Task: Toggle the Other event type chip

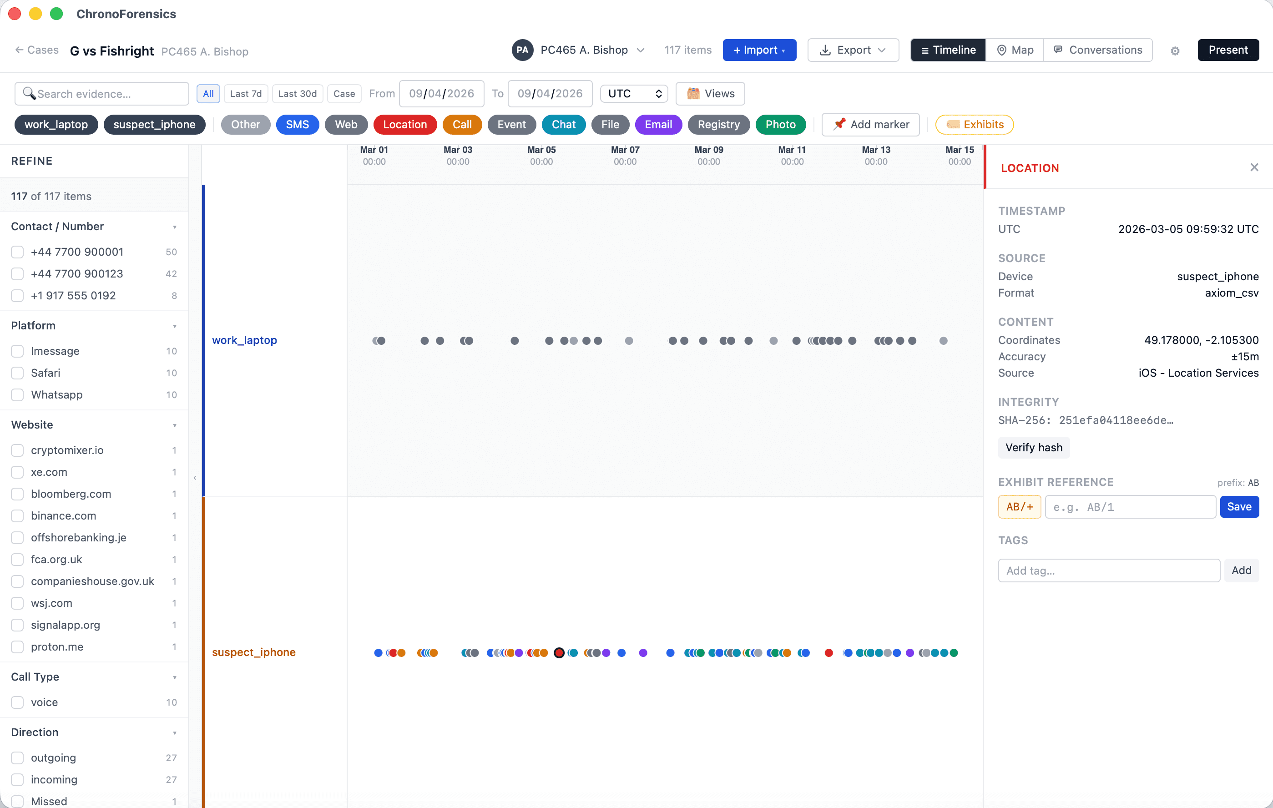Action: click(245, 124)
